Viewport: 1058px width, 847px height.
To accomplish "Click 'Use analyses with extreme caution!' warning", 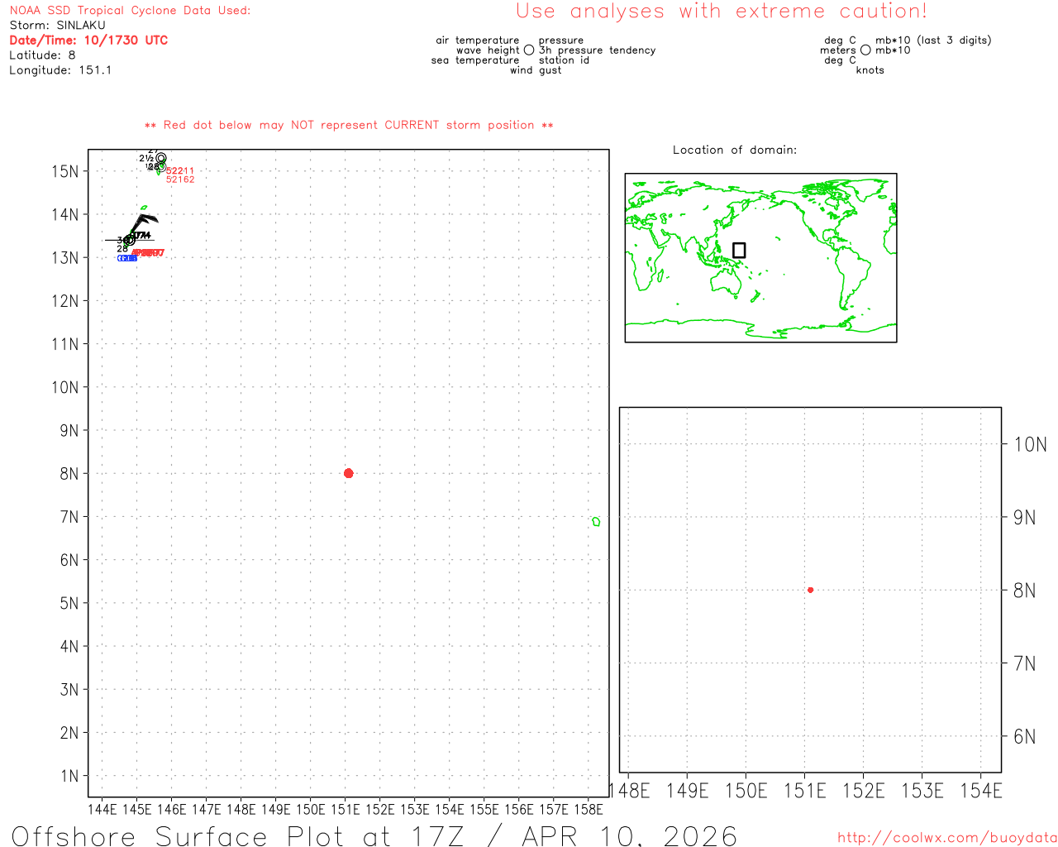I will point(722,12).
